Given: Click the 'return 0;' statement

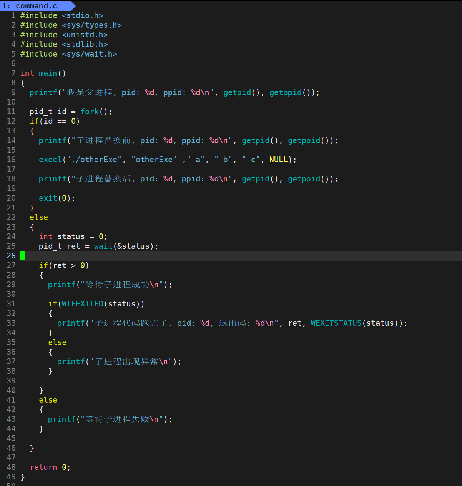Looking at the screenshot, I should point(50,467).
